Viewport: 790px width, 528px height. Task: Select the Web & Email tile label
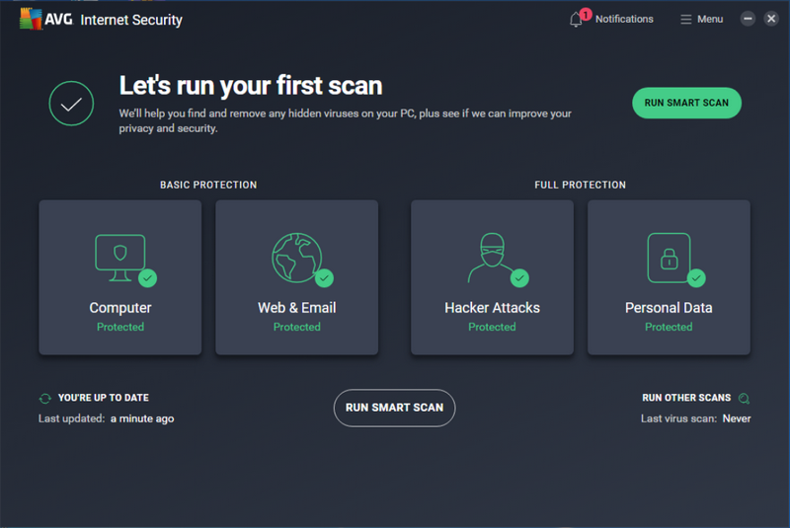(x=296, y=308)
